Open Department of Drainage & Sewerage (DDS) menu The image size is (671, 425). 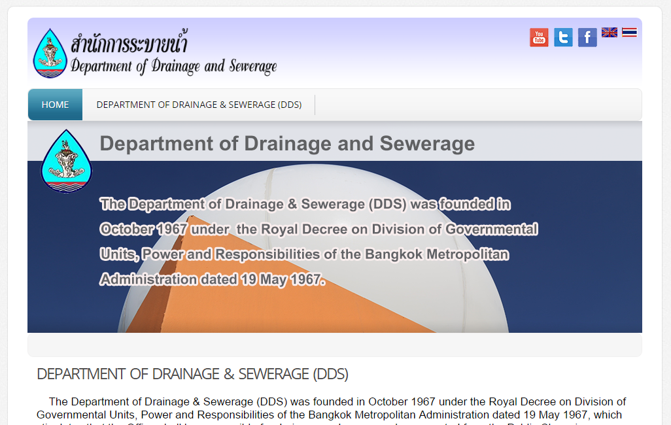point(199,105)
